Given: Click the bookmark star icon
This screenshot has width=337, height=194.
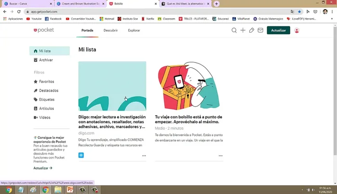Looking at the screenshot, I should click(x=299, y=12).
